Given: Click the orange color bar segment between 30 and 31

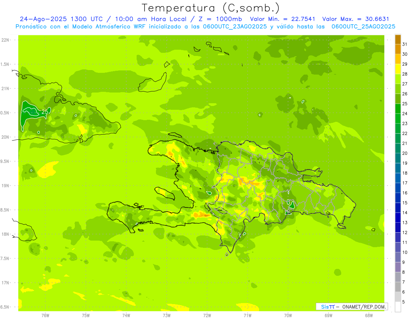Looking at the screenshot, I should [x=398, y=49].
